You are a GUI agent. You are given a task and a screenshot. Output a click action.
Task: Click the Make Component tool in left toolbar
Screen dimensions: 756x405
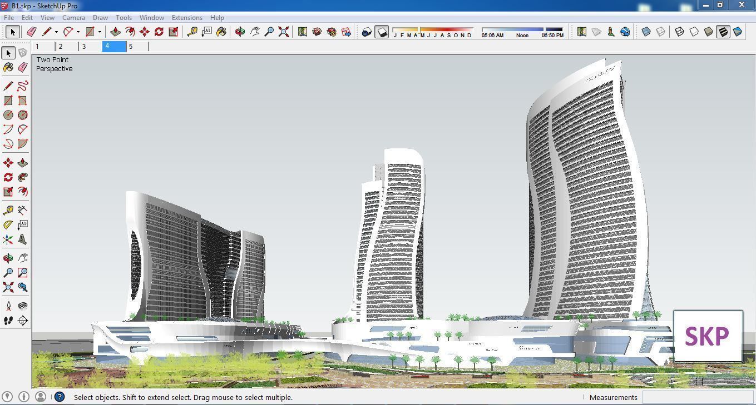tap(22, 53)
